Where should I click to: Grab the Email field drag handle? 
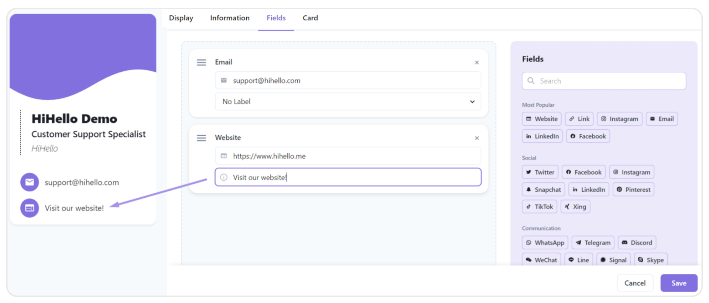click(x=201, y=62)
